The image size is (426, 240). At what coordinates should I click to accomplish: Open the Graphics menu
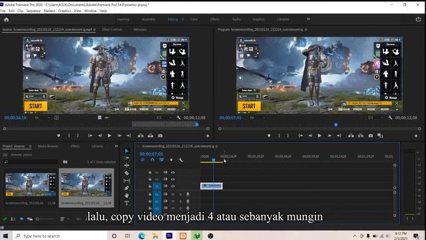pos(65,11)
